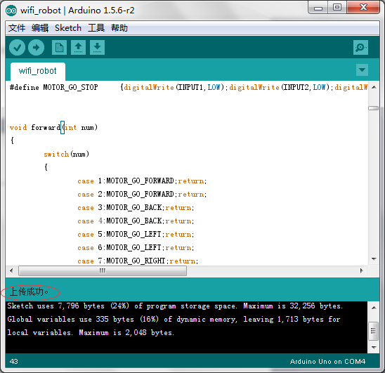Open the Serial Monitor magnifier icon

click(x=360, y=47)
